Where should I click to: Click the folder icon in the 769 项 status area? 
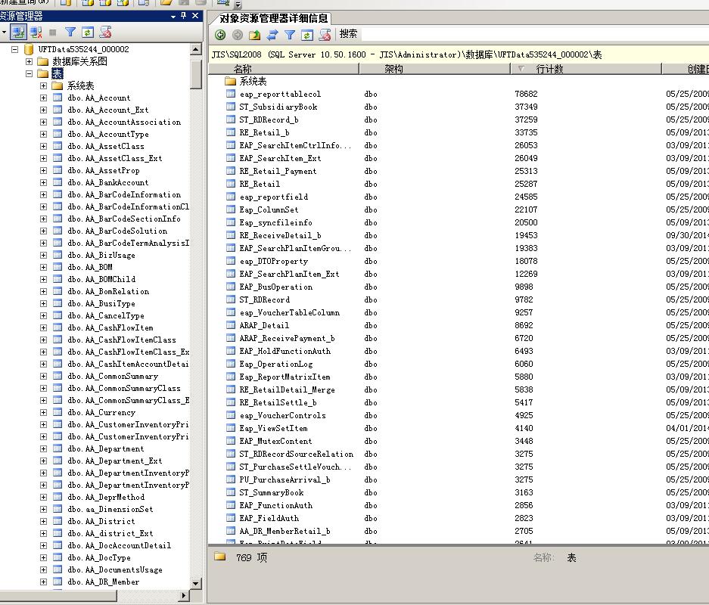tap(220, 557)
